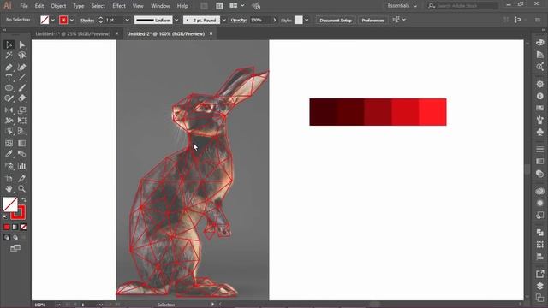Enable Draw Normal mode
The height and width of the screenshot is (308, 548).
pos(7,238)
